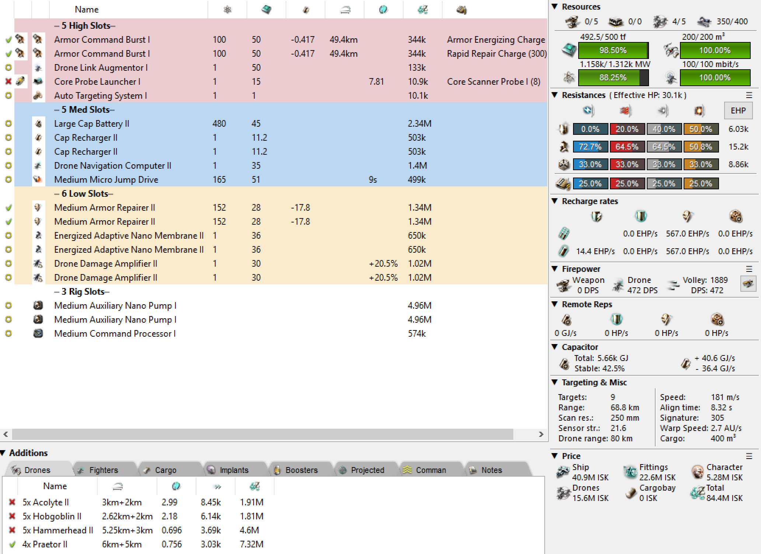Click the Medium Command Processor rig icon
The image size is (761, 554).
point(38,333)
